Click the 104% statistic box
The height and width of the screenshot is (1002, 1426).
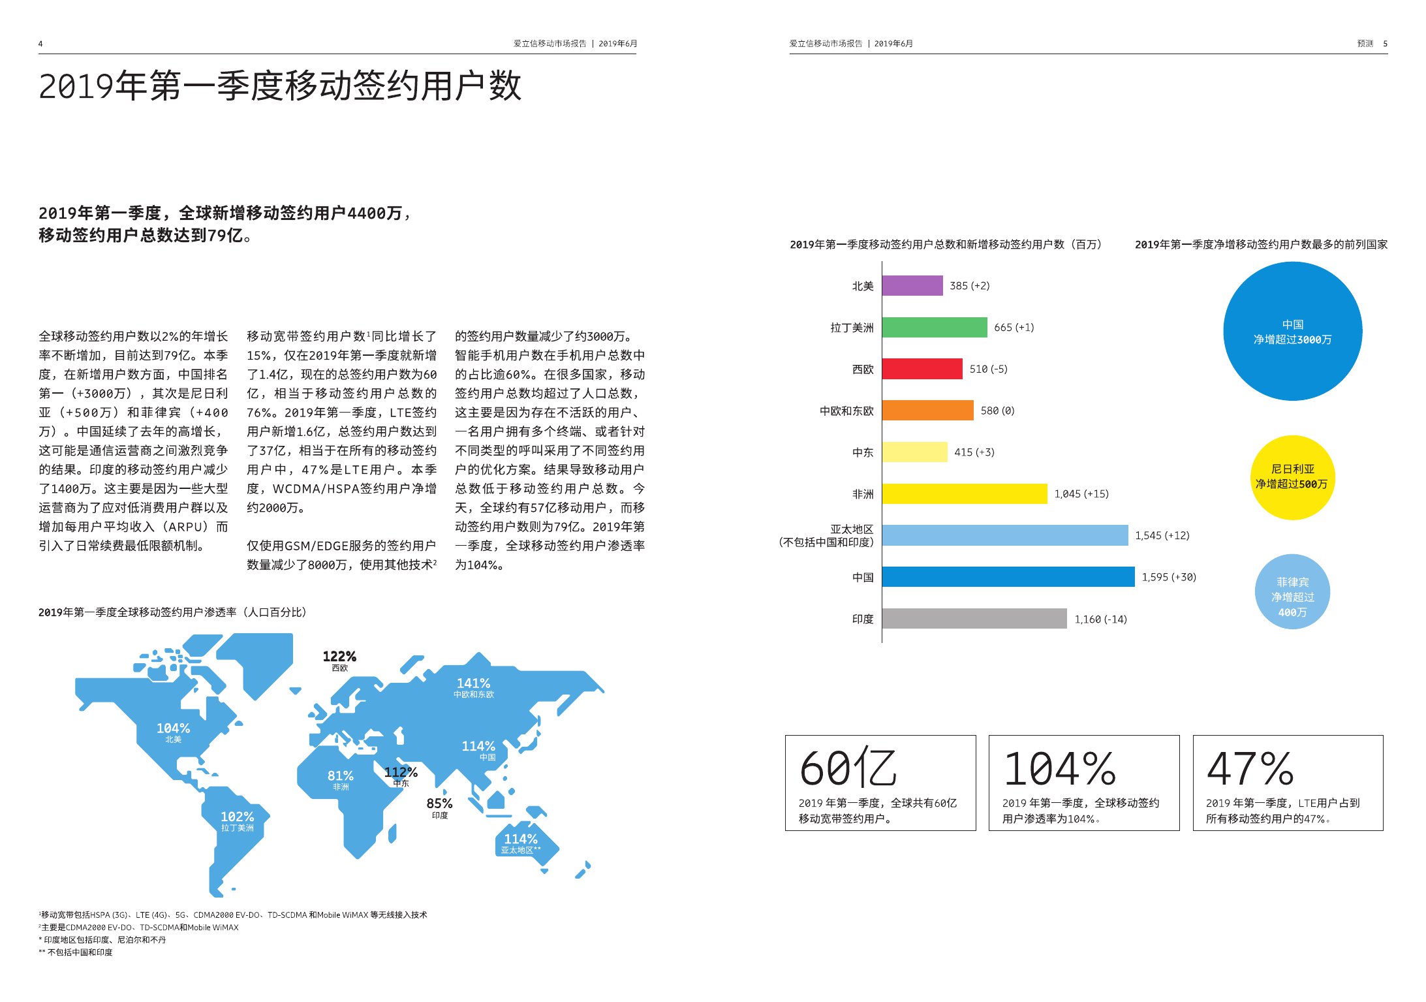pyautogui.click(x=1083, y=783)
